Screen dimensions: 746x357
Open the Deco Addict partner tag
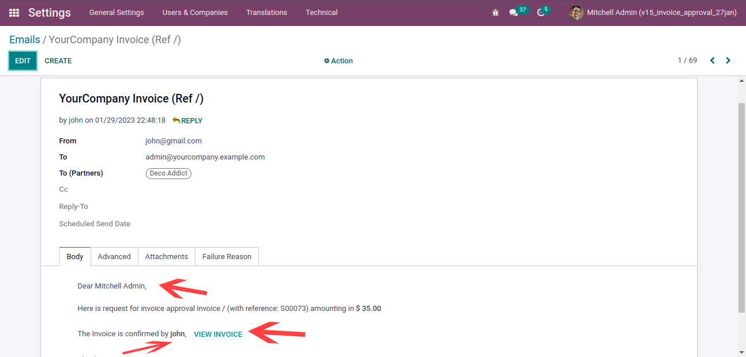click(168, 173)
